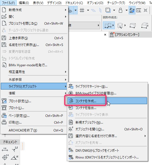
Task: Open ライブラリマネージャー(B)...
Action: 107,87
